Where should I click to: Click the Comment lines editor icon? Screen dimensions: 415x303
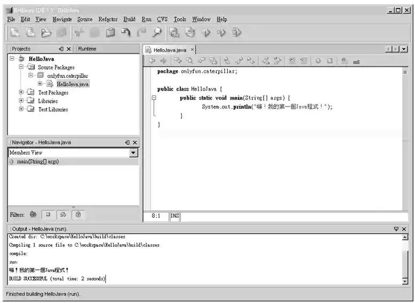pos(344,61)
